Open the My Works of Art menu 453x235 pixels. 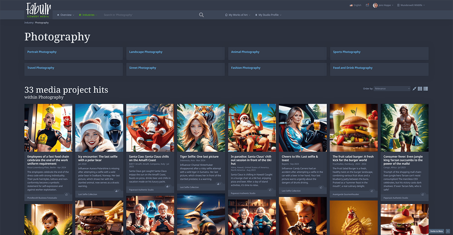tap(237, 15)
